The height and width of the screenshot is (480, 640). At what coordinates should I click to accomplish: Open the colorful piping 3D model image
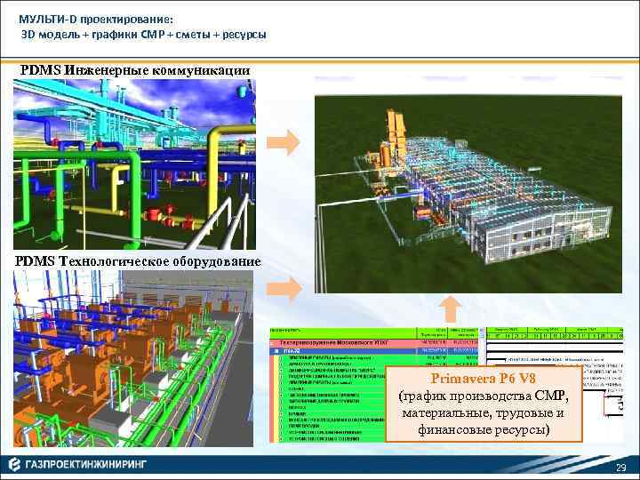[135, 164]
